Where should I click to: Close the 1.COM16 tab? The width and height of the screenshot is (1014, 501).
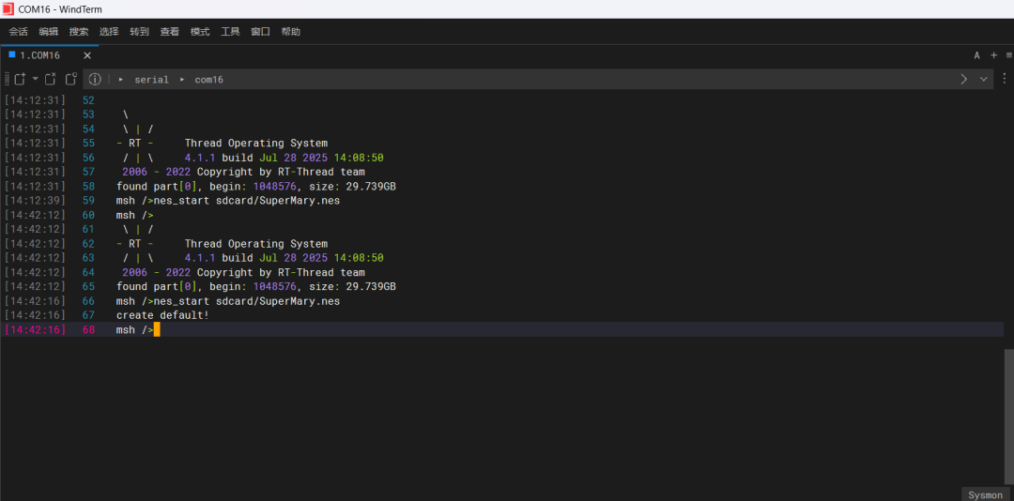coord(87,55)
